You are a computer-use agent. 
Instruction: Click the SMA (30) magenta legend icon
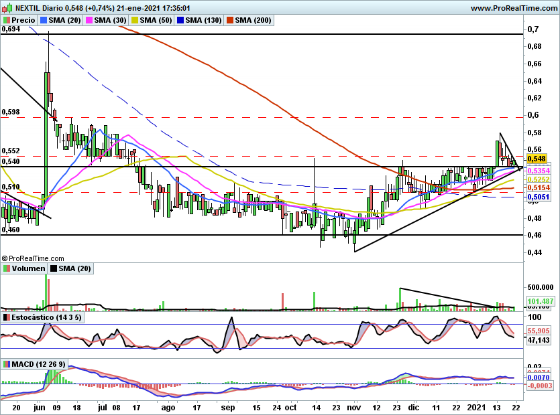(89, 20)
